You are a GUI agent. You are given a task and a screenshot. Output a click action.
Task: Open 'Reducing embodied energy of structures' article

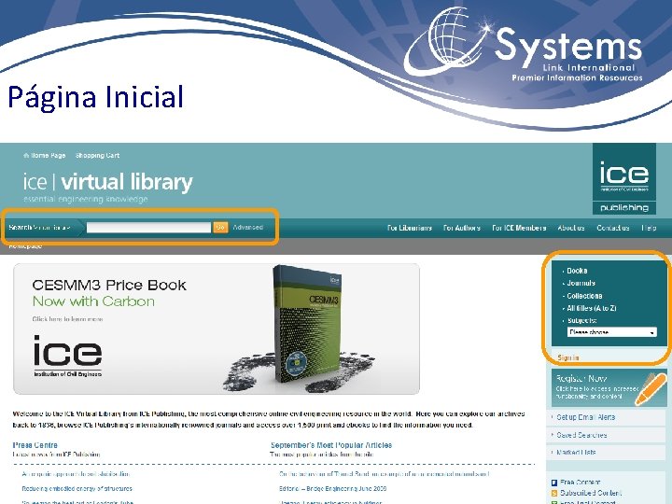tap(77, 488)
